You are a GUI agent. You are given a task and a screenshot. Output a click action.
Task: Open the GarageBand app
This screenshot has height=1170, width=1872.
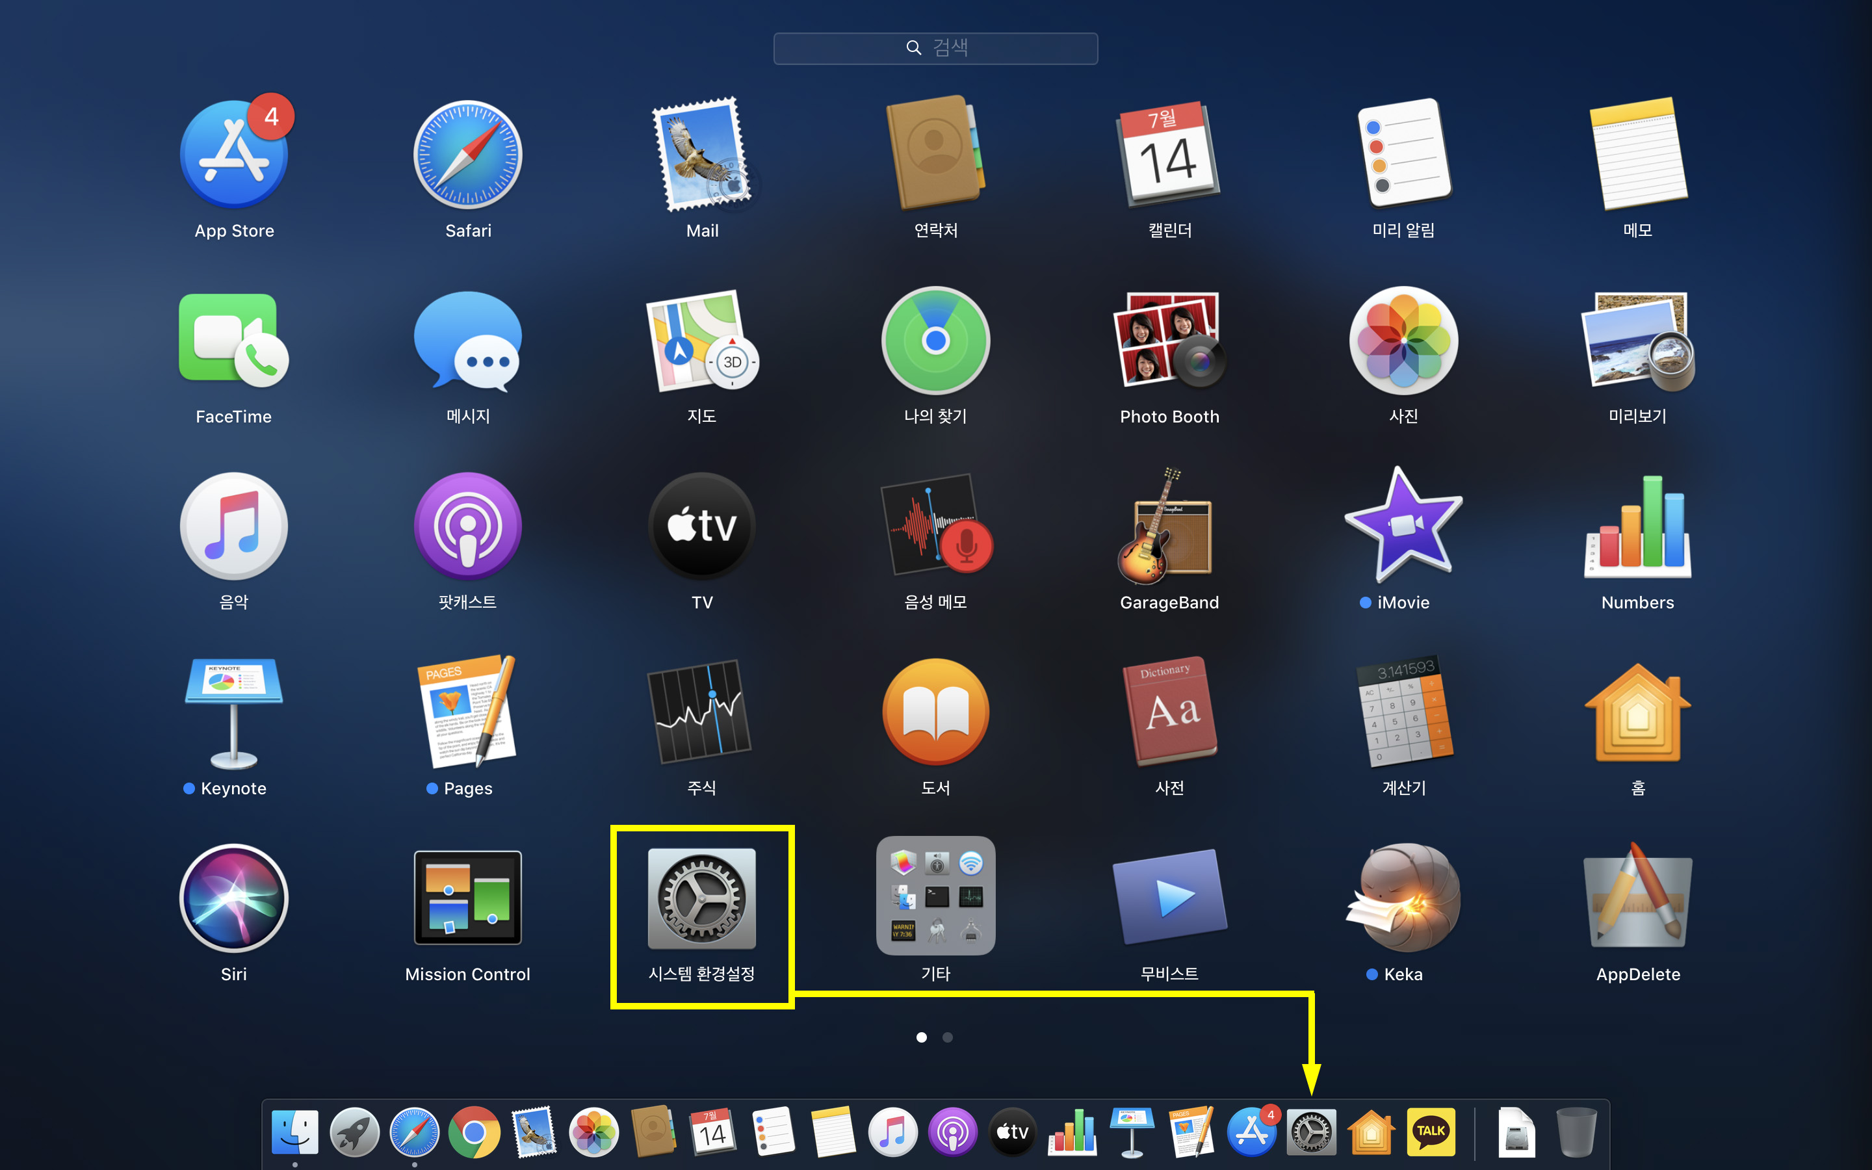(1169, 526)
